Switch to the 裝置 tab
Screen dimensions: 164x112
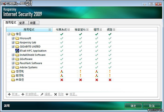(x=34, y=23)
